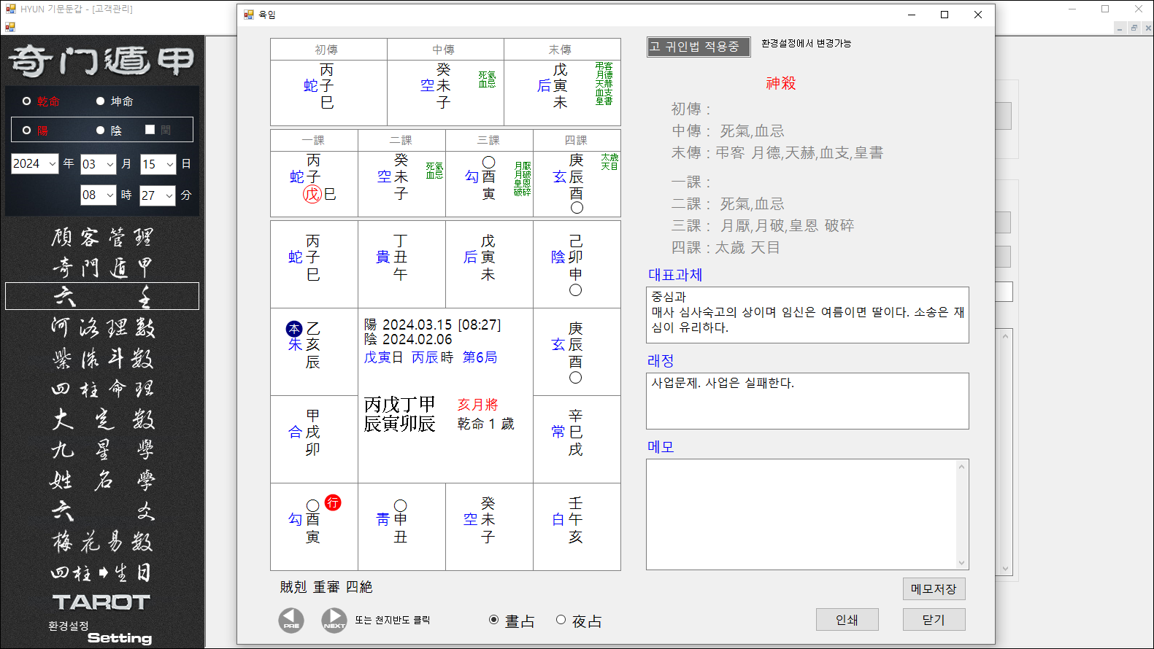Open 奇門遁甲 sidebar menu

102,268
